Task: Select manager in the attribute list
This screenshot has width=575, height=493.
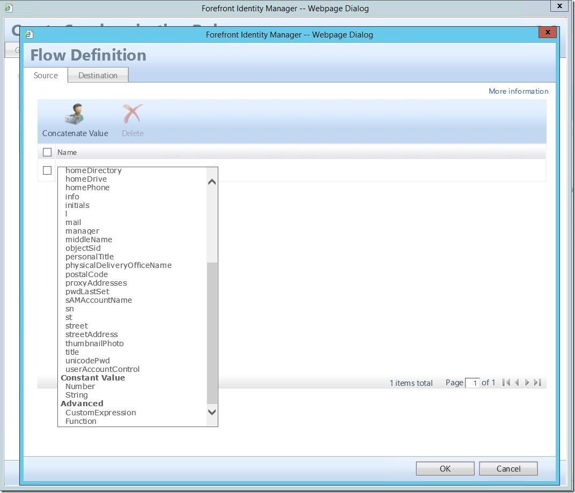Action: point(82,231)
